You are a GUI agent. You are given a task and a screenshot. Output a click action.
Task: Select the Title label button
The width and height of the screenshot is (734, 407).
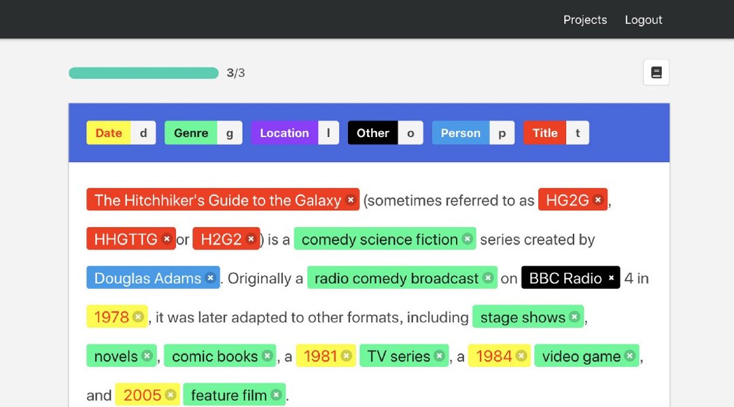click(545, 133)
